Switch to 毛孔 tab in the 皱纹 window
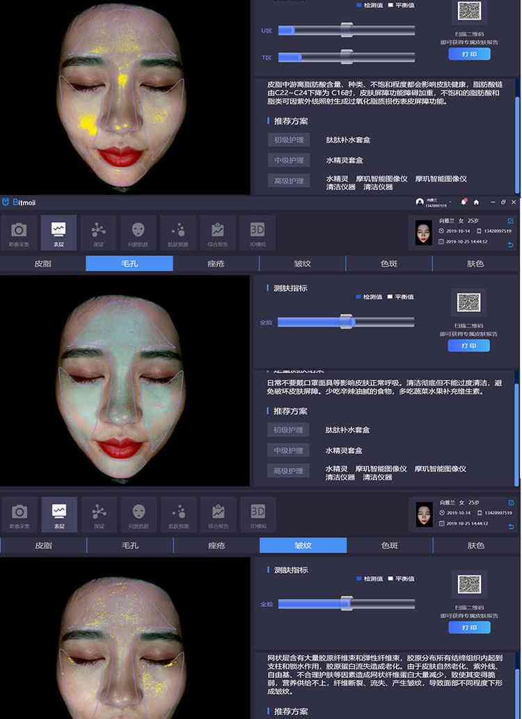 pos(130,546)
